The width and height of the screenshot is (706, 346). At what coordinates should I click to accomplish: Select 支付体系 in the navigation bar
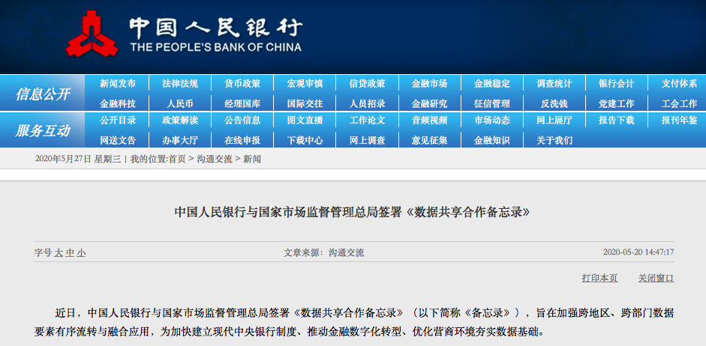[x=678, y=84]
